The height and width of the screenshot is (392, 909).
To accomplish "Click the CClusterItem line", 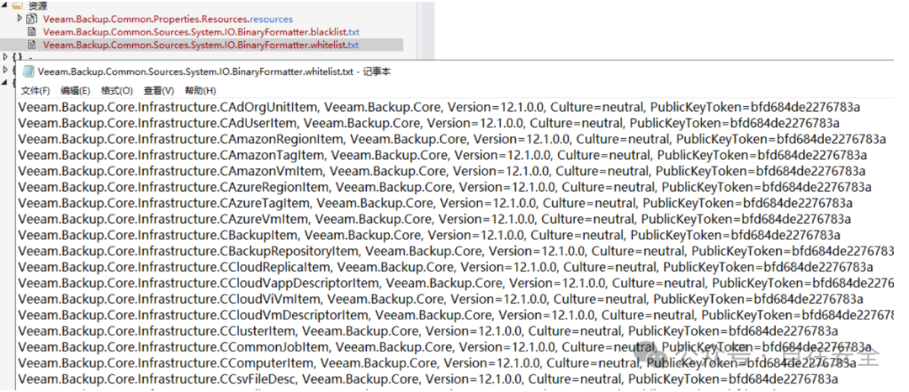I will 428,331.
